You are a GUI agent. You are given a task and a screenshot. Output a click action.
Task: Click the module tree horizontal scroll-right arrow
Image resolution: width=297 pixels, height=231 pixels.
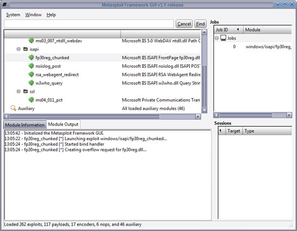click(x=198, y=116)
